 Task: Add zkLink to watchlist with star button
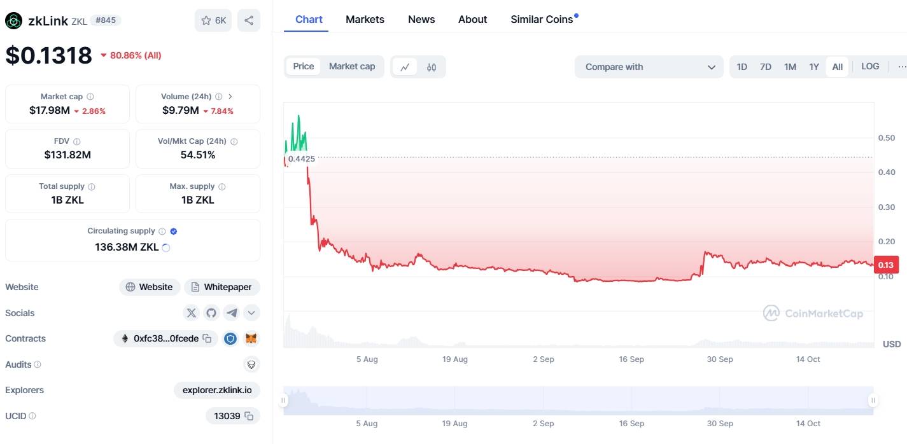point(213,20)
